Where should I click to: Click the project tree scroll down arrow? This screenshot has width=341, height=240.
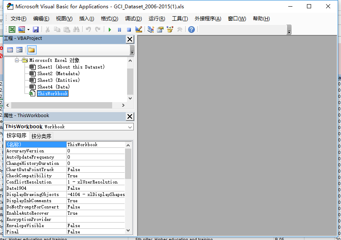tap(130, 98)
